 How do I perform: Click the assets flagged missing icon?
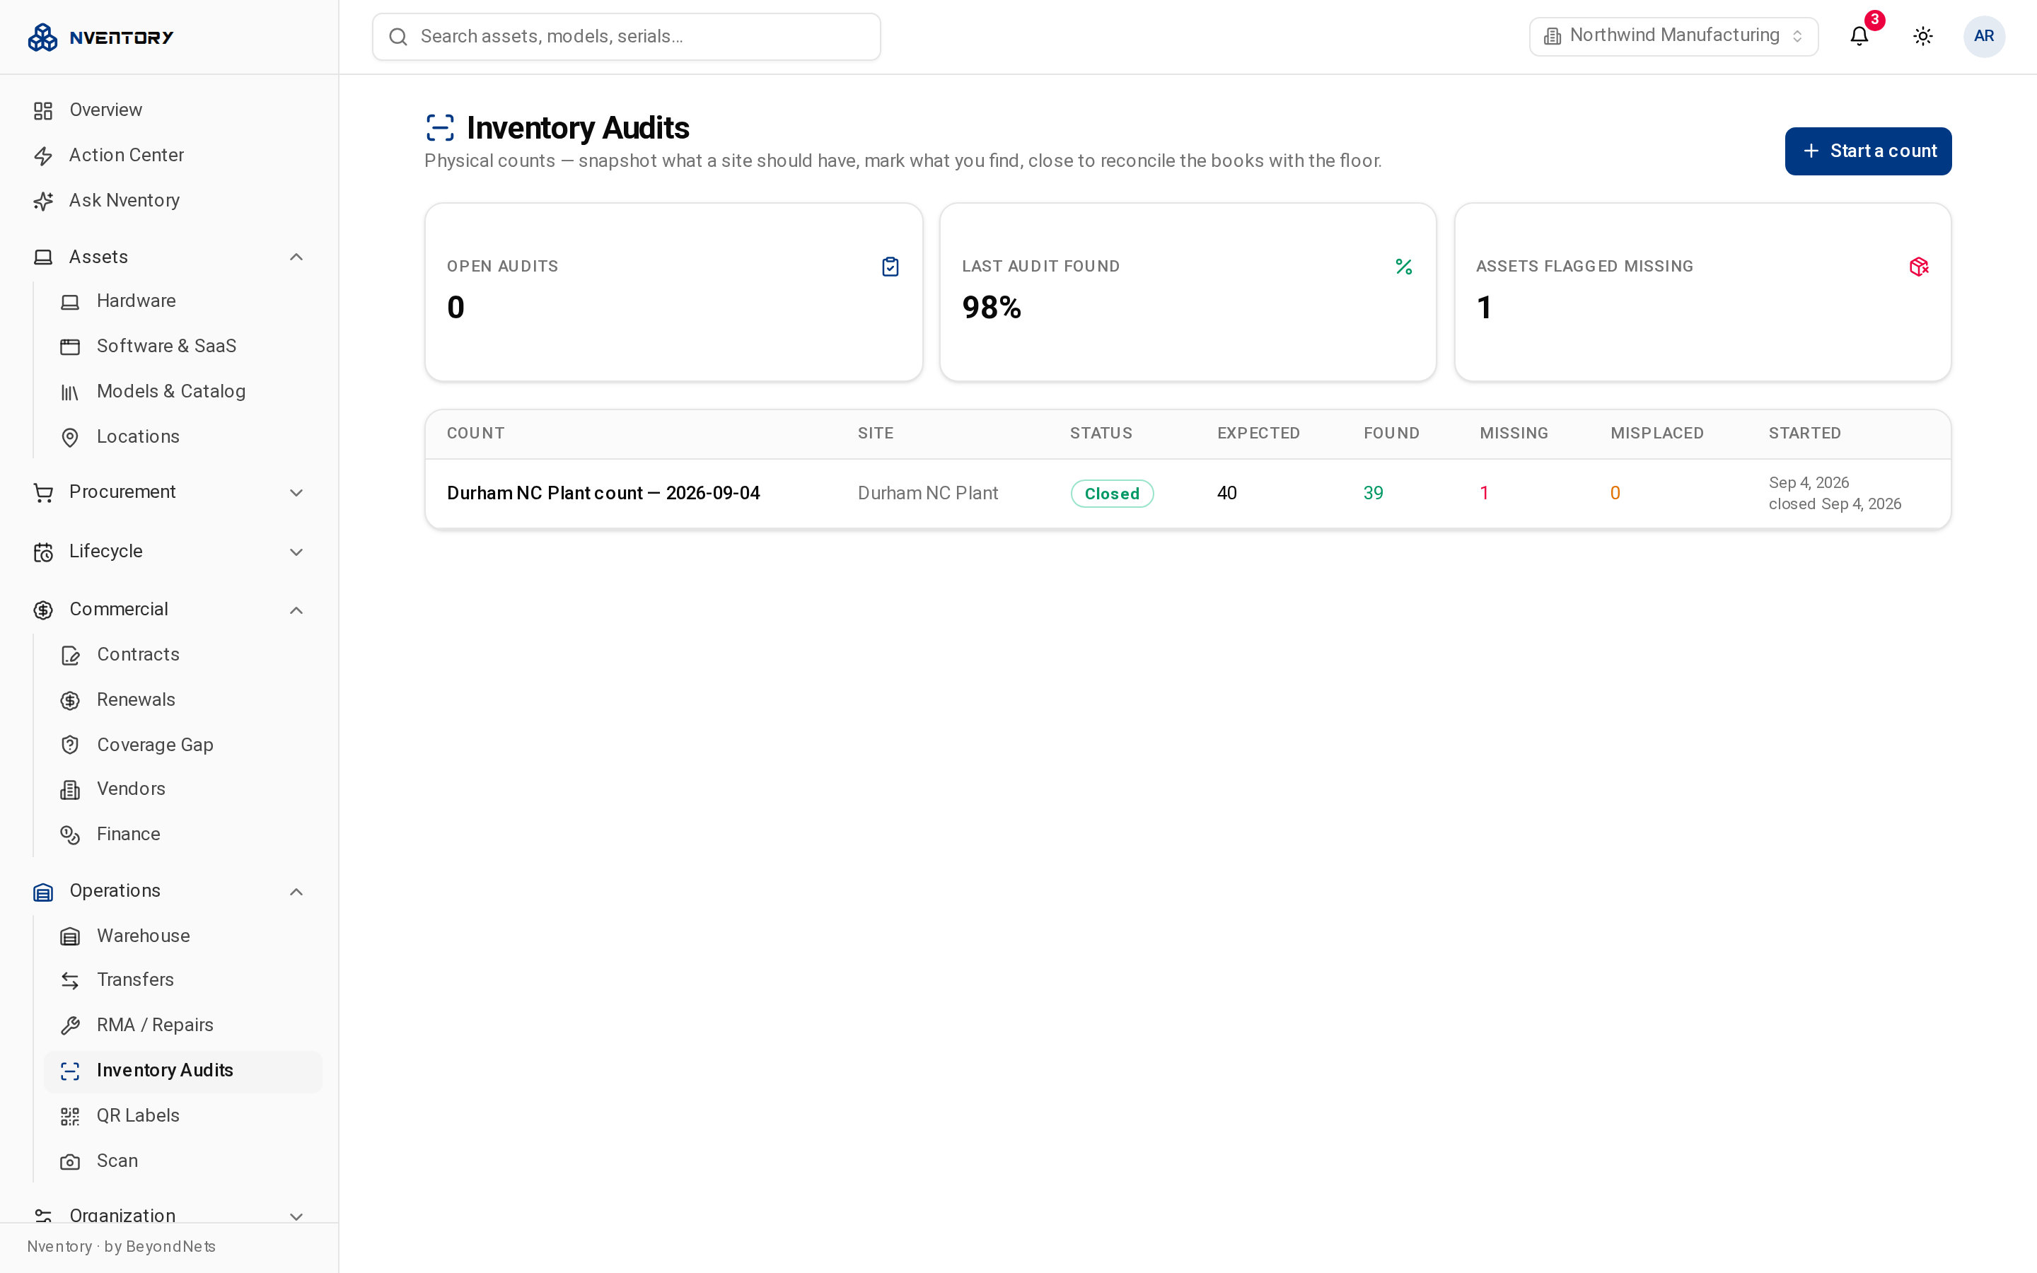[x=1918, y=267]
